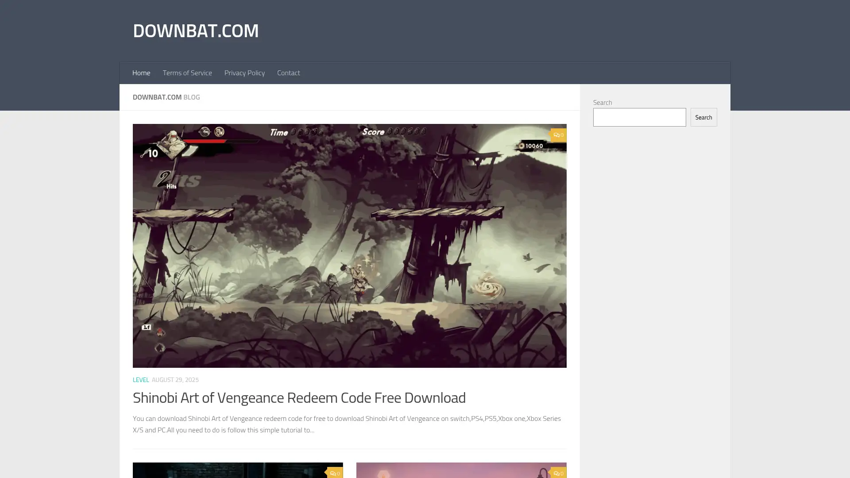Click the AUGUST 29, 2025 date link
The width and height of the screenshot is (850, 478).
175,380
